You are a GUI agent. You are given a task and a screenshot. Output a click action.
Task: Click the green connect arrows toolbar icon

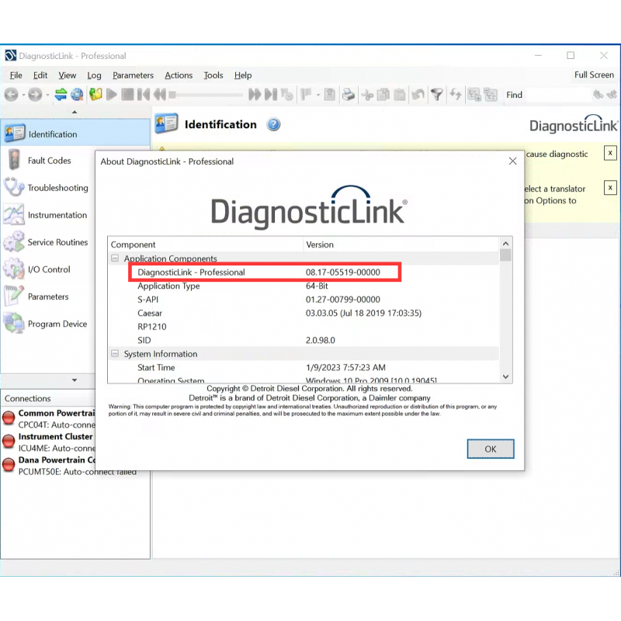point(61,94)
